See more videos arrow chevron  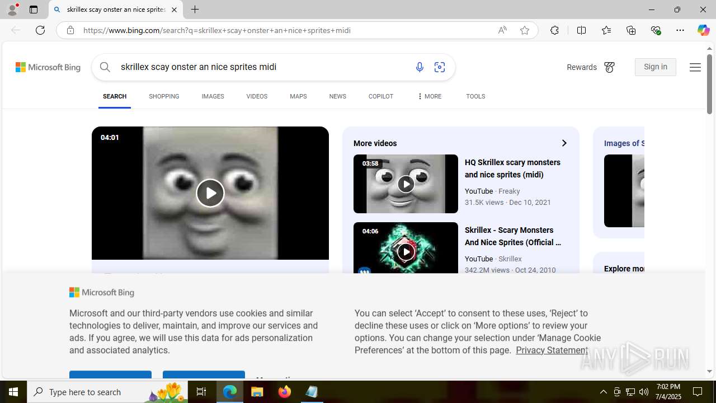click(564, 143)
